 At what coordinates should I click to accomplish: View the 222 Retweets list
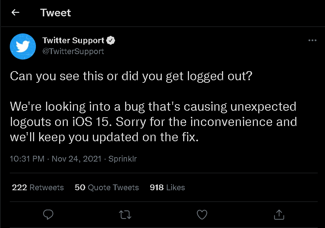click(38, 187)
